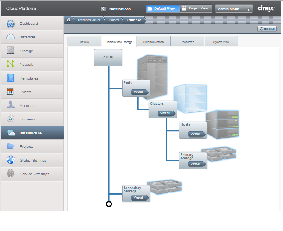This screenshot has height=231, width=283.
Task: Switch to Default View
Action: point(163,9)
